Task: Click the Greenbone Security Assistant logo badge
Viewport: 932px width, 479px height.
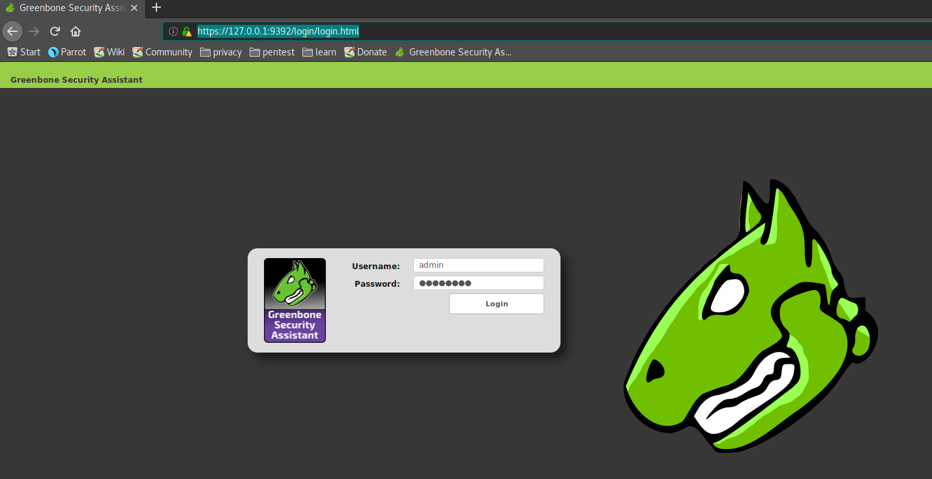Action: (x=295, y=300)
